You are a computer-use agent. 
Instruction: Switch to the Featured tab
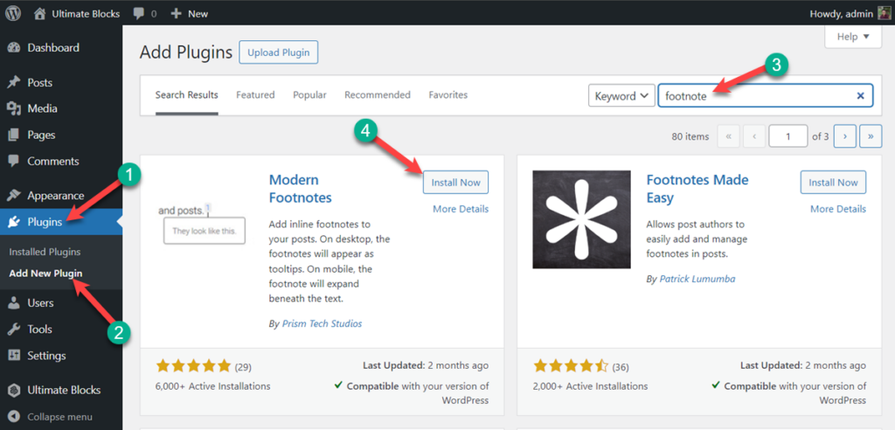pos(255,94)
